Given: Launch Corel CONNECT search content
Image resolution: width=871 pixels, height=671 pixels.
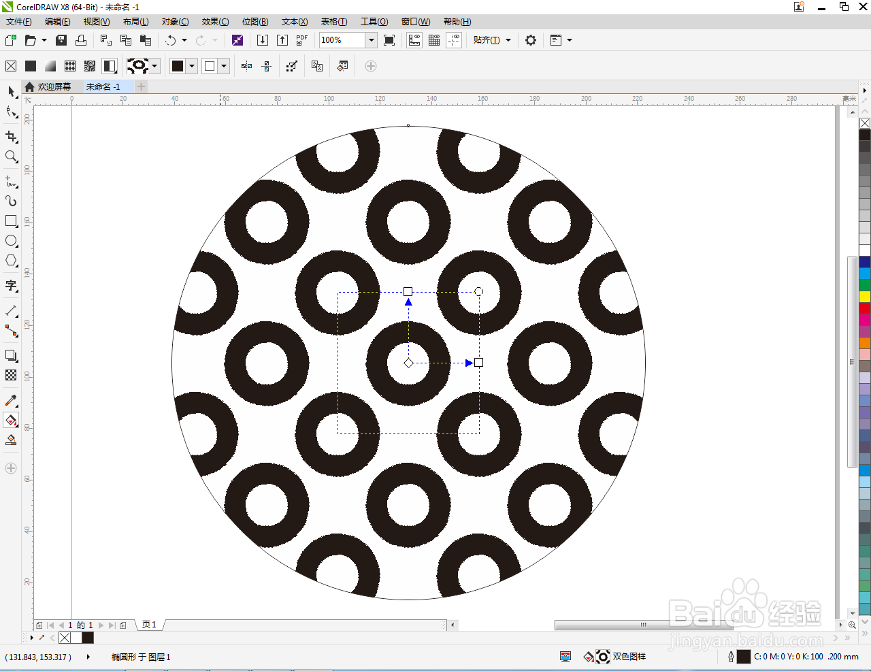Looking at the screenshot, I should pos(237,40).
